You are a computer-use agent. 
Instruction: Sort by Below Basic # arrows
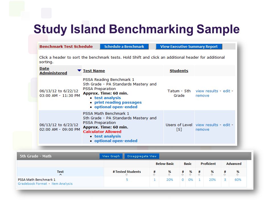(154, 175)
